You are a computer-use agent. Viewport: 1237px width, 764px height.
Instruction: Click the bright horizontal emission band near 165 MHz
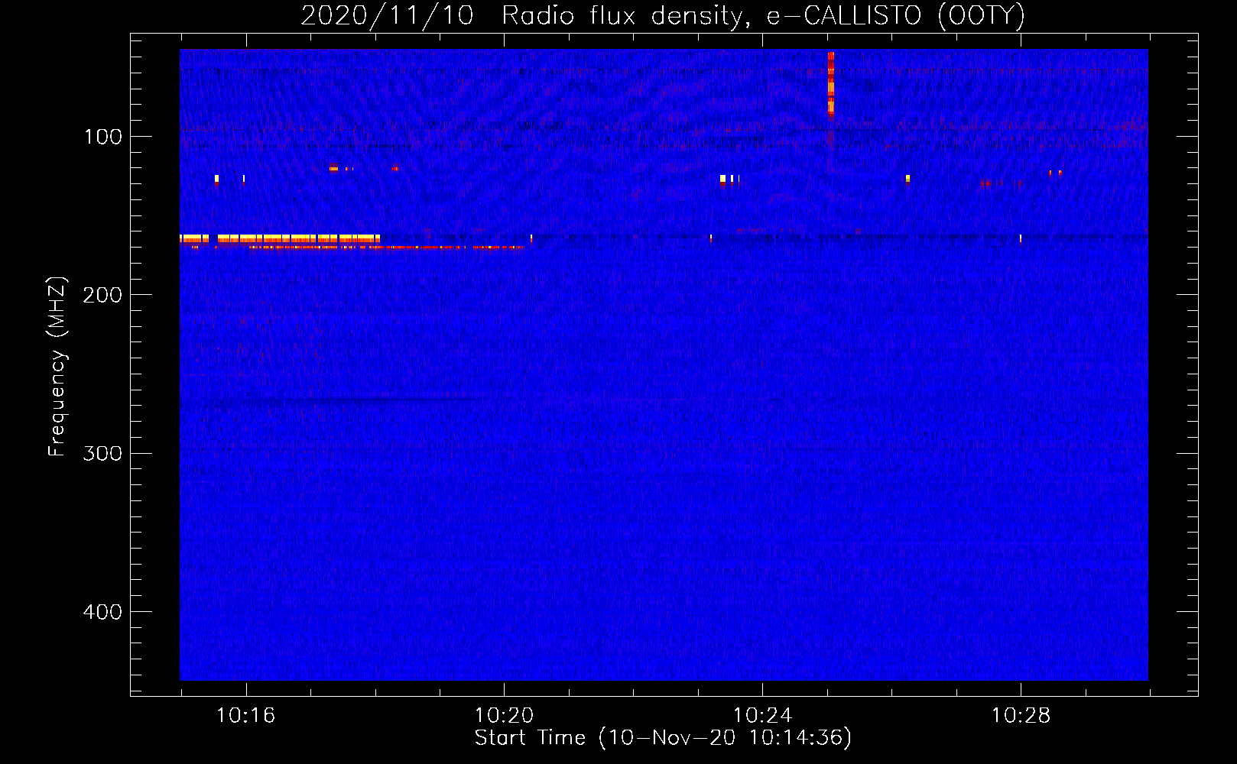click(280, 239)
